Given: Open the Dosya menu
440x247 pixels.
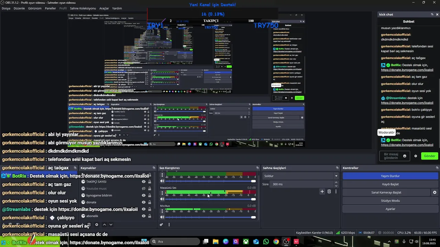Looking at the screenshot, I should [x=7, y=8].
